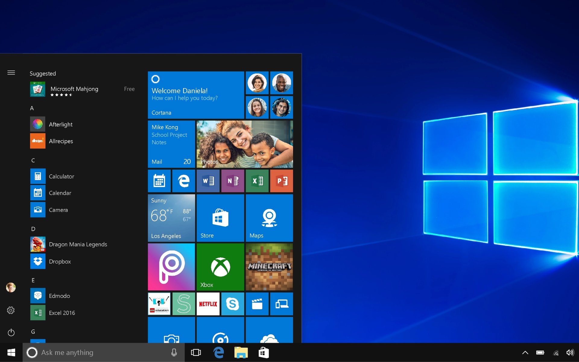Launch the Xbox tile
This screenshot has height=362, width=579.
[x=220, y=267]
